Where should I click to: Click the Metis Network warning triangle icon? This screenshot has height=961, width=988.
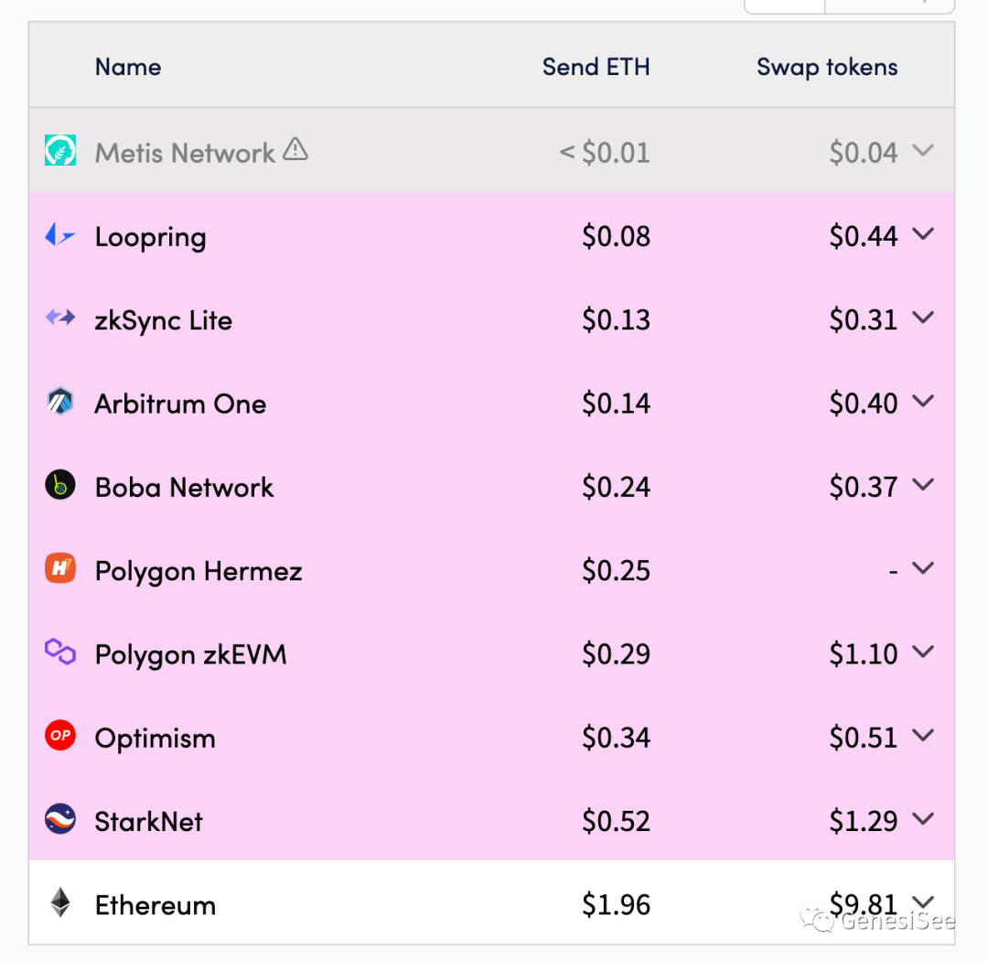pos(295,149)
